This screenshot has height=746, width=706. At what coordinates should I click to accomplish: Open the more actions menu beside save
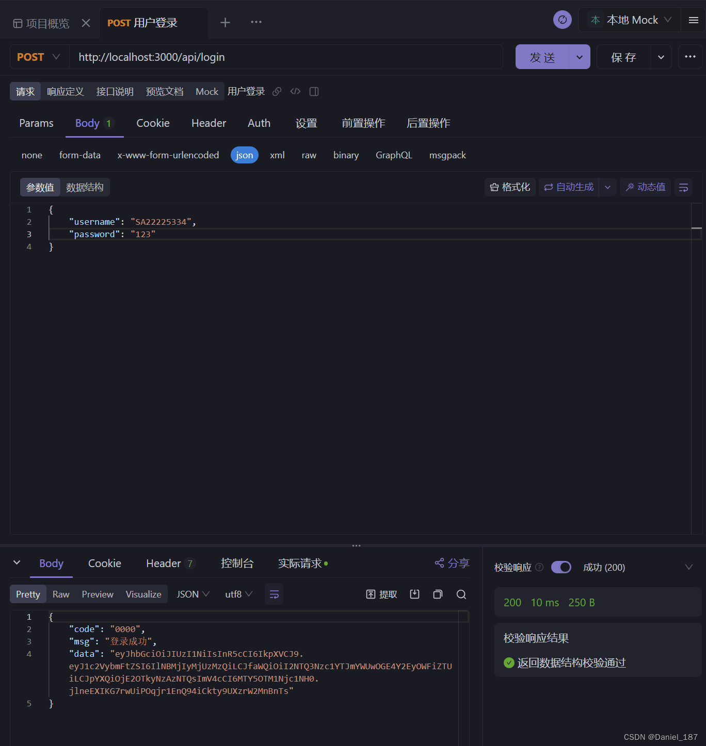pos(690,57)
